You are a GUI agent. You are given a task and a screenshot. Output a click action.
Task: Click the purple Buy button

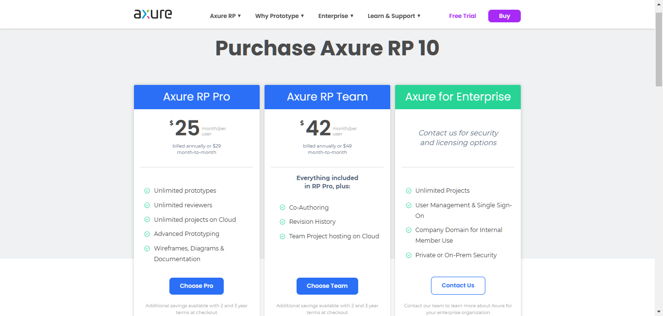(x=504, y=16)
